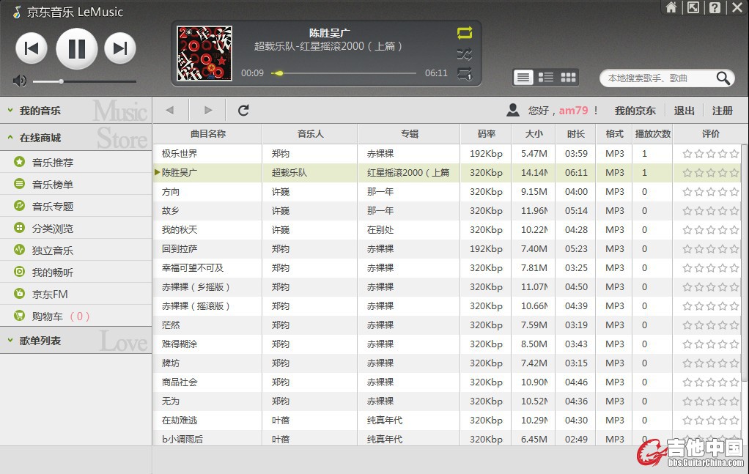
Task: Collapse the 在线商城 section
Action: coord(76,138)
